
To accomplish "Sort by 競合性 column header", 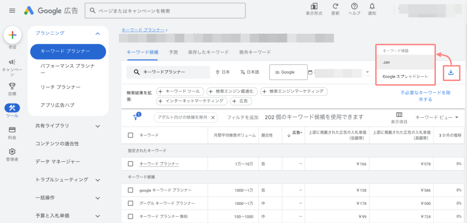I will point(267,135).
